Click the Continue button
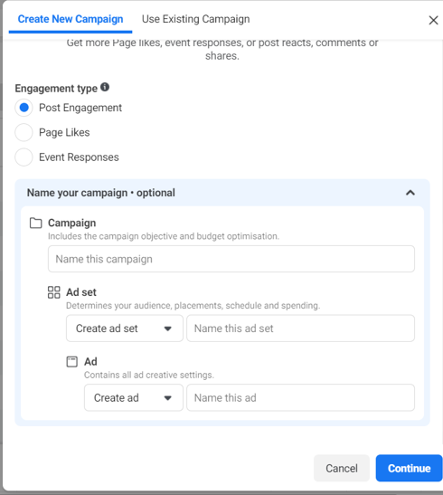This screenshot has height=495, width=443. click(409, 468)
